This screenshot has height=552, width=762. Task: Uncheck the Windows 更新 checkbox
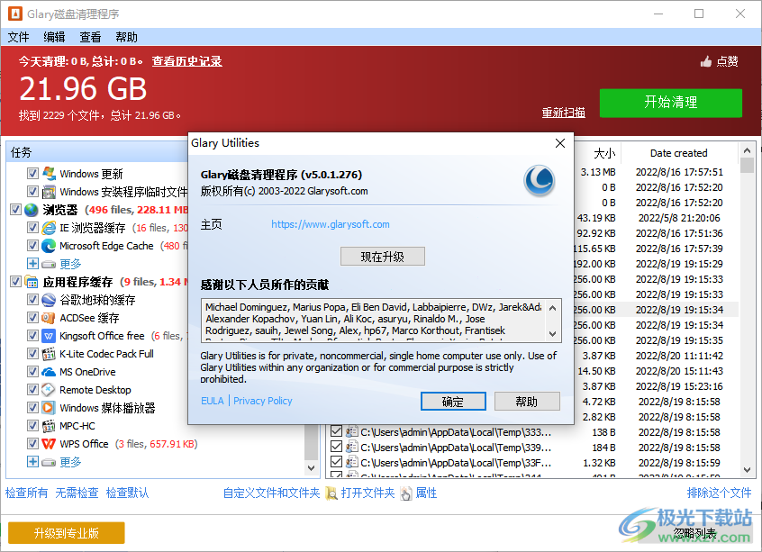(x=34, y=173)
